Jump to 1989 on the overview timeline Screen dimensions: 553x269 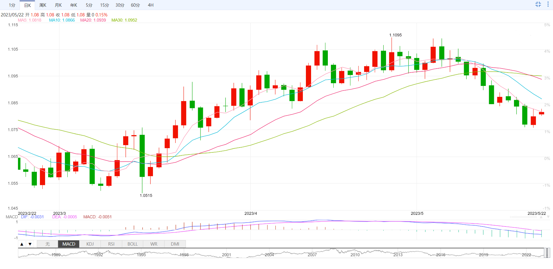[56, 255]
